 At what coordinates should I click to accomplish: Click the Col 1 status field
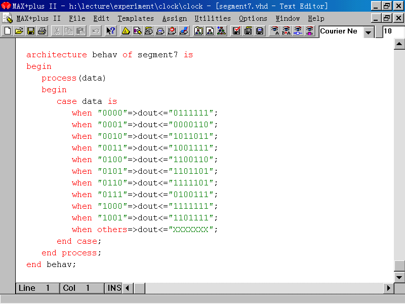[82, 288]
